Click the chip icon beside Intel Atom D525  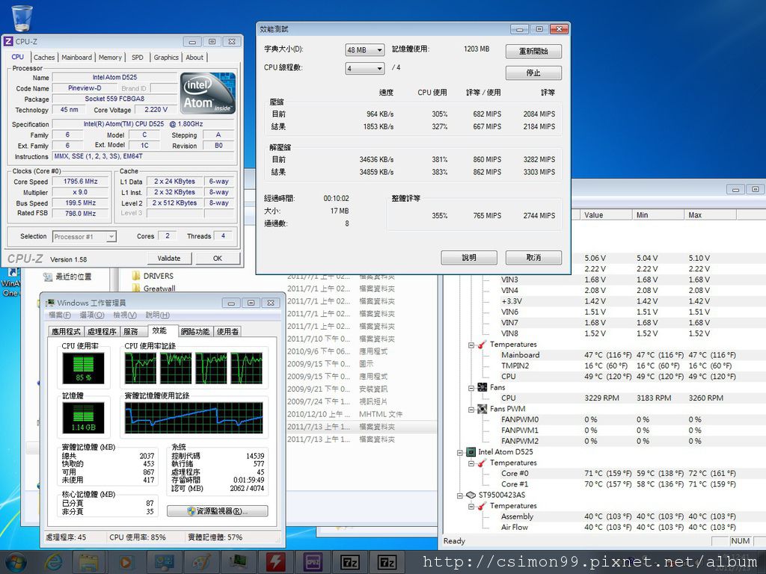(x=471, y=452)
